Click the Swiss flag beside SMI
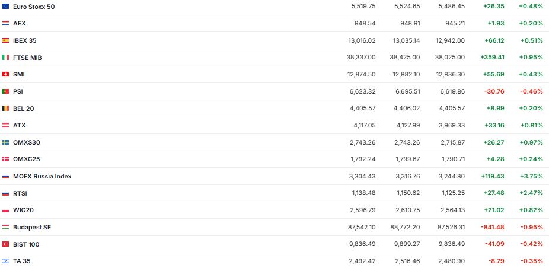This screenshot has height=268, width=549. pyautogui.click(x=5, y=74)
